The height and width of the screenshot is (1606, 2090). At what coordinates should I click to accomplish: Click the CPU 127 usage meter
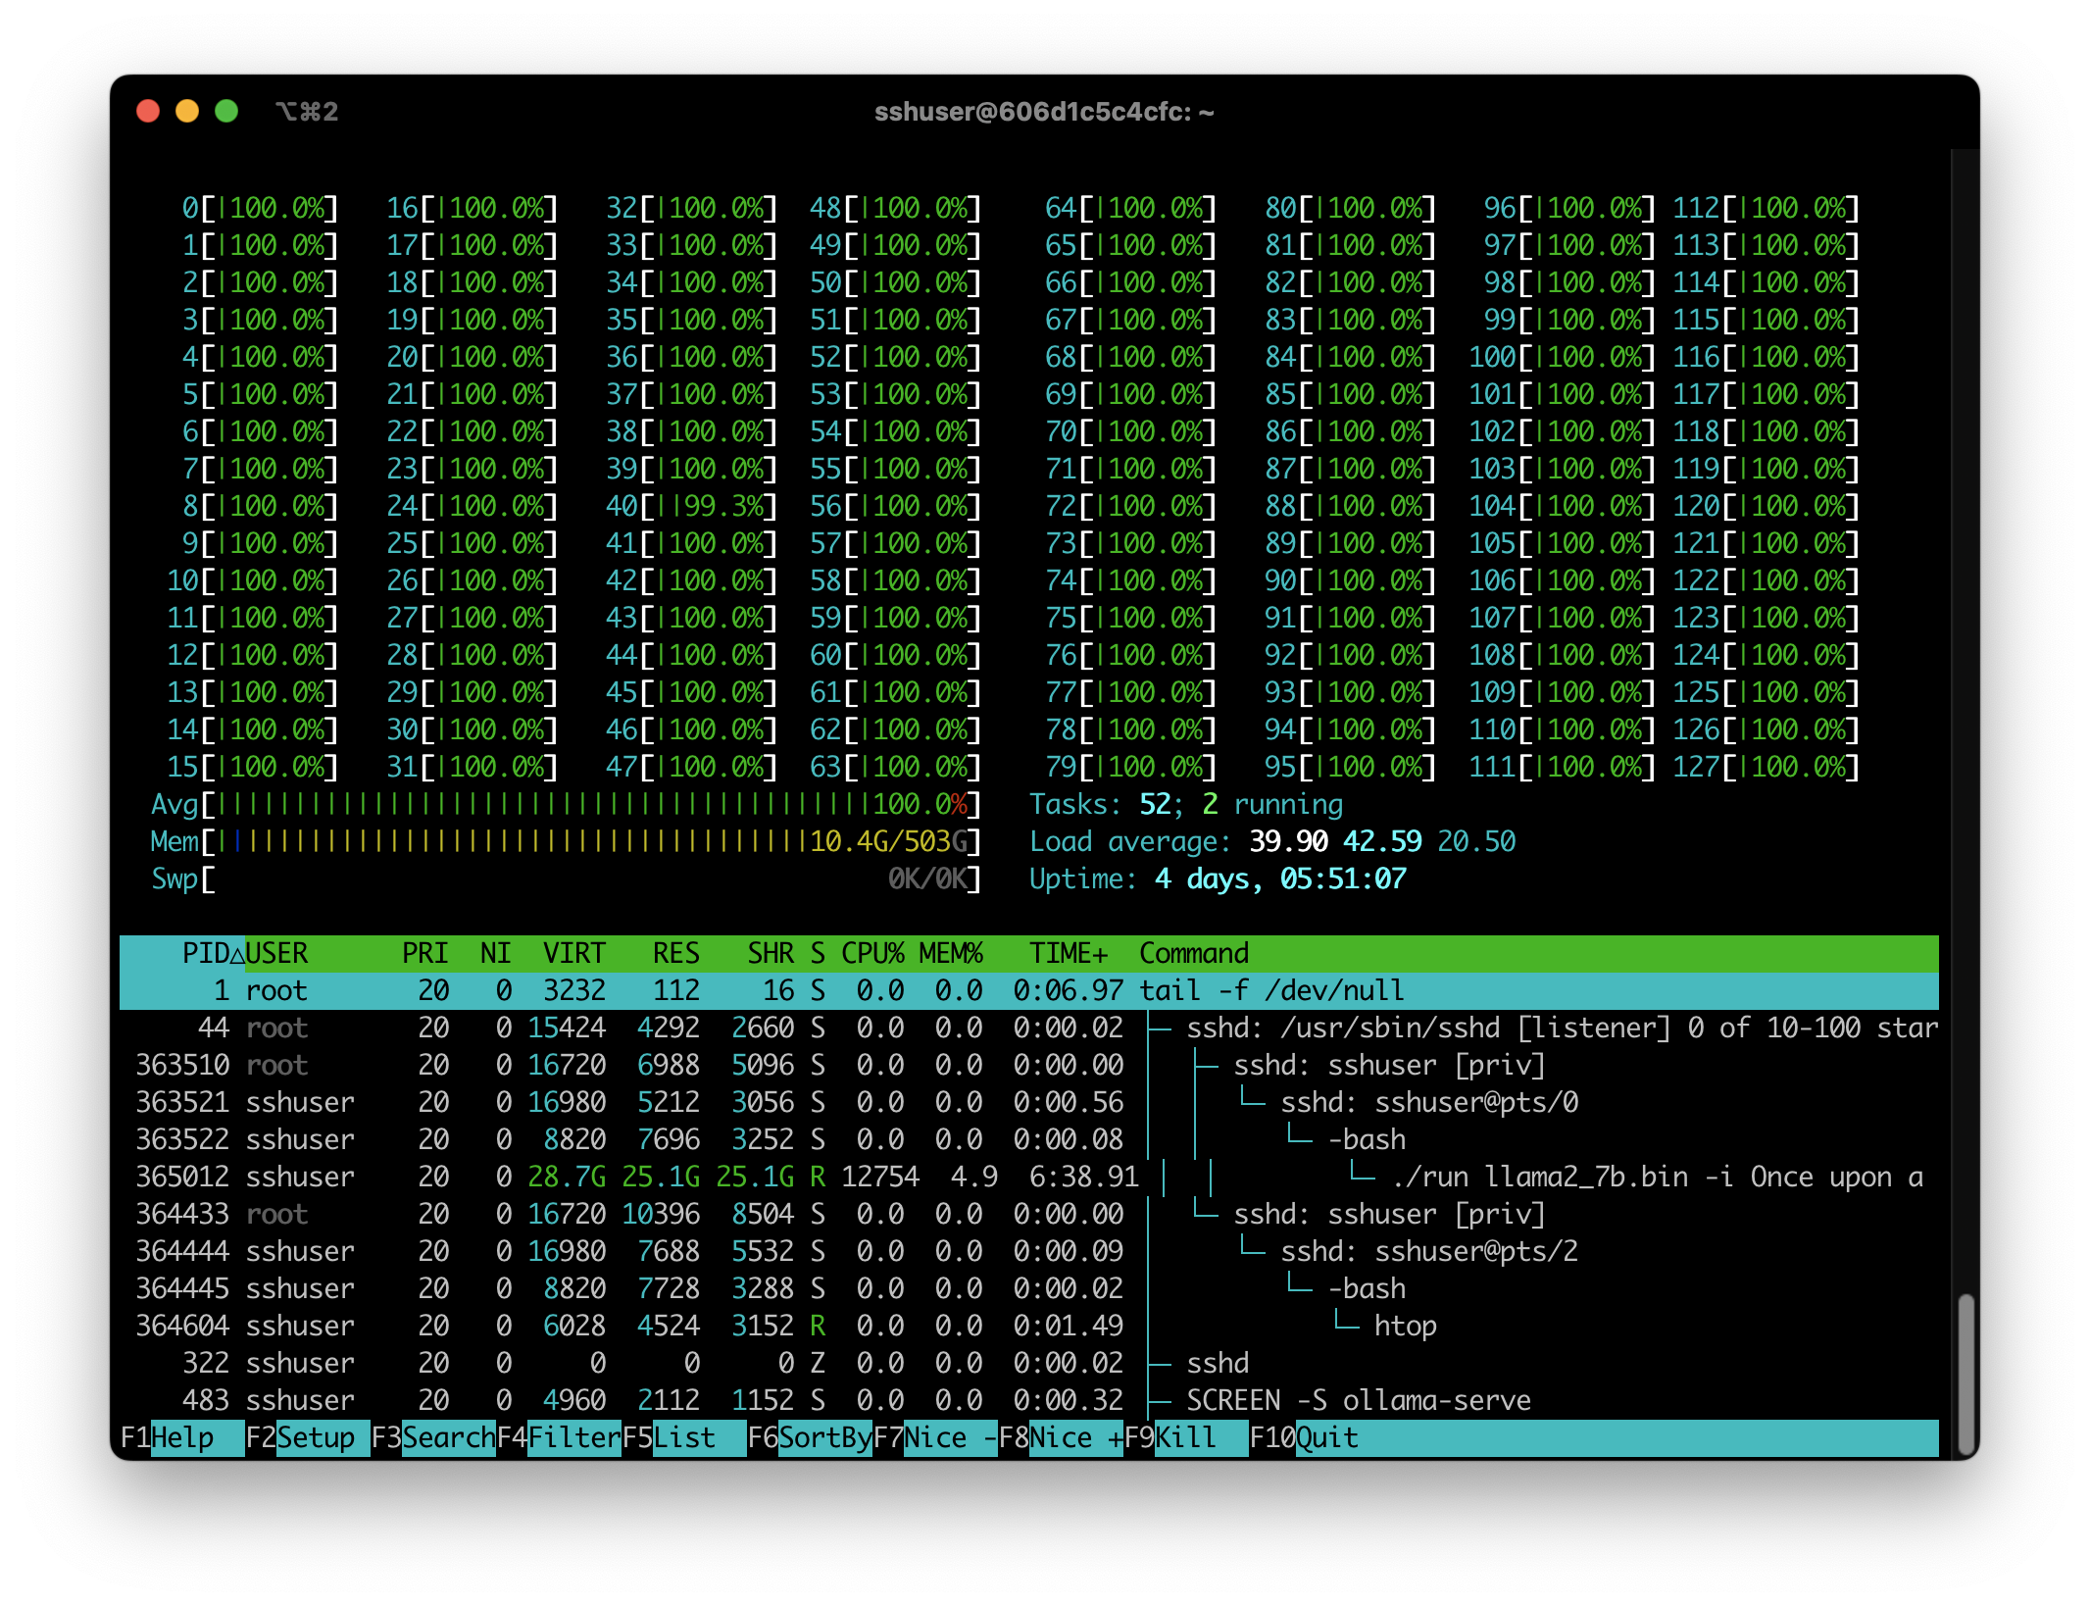[x=1766, y=767]
